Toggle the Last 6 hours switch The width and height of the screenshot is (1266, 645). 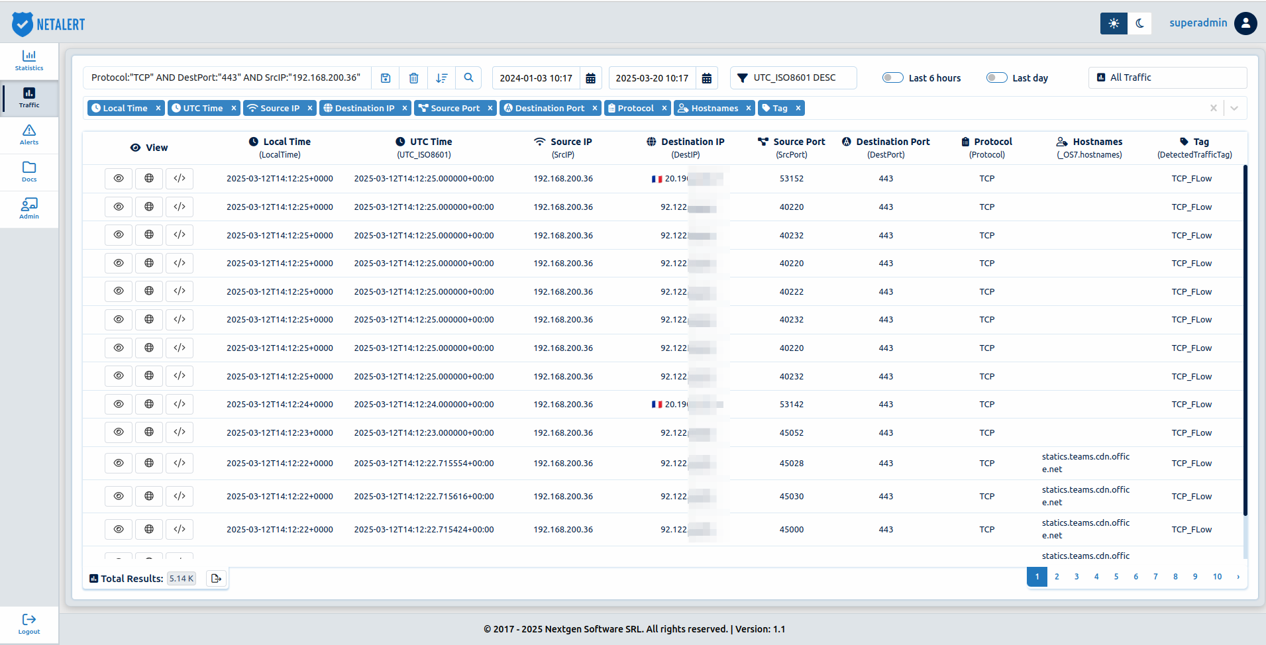[x=892, y=77]
